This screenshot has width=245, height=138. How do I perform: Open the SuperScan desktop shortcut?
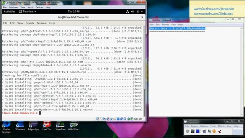pyautogui.click(x=60, y=127)
